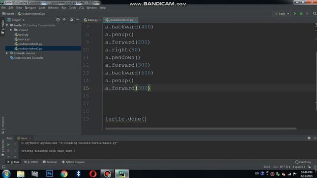
Task: Click the Project vertical sidebar tab
Action: 2,26
